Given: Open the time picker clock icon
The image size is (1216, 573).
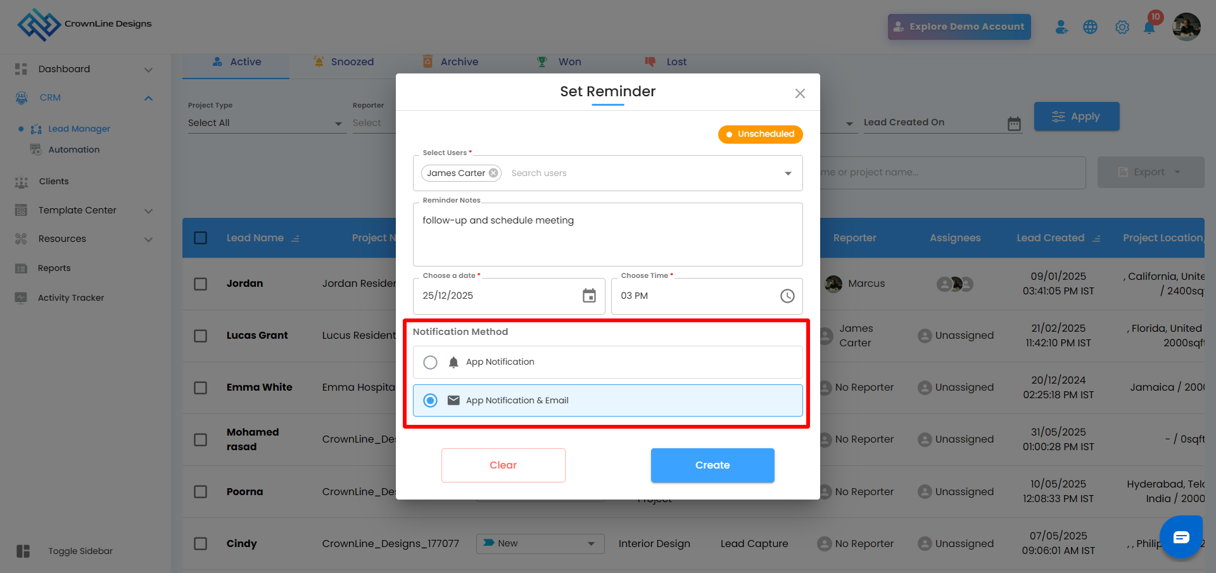Looking at the screenshot, I should click(x=787, y=296).
